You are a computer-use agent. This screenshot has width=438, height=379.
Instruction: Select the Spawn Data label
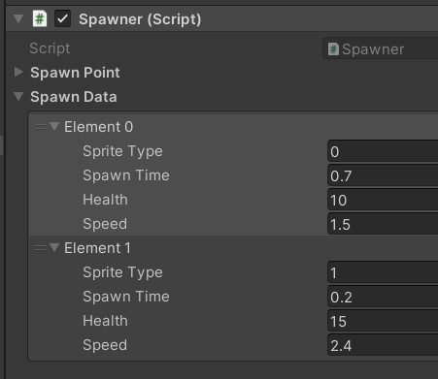click(x=74, y=97)
